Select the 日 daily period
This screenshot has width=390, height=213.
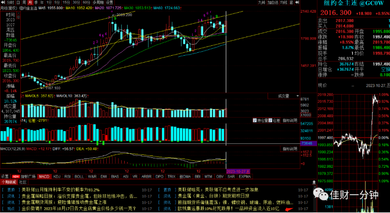coord(18,2)
